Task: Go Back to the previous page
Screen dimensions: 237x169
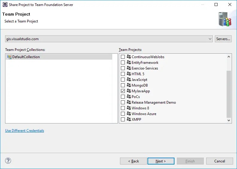Action: (133, 161)
